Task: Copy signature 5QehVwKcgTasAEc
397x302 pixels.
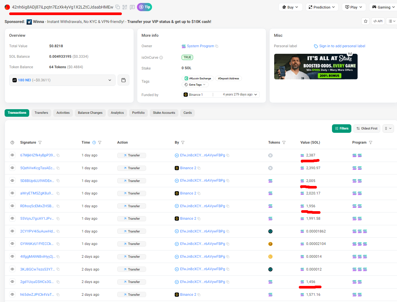Action: (x=58, y=168)
